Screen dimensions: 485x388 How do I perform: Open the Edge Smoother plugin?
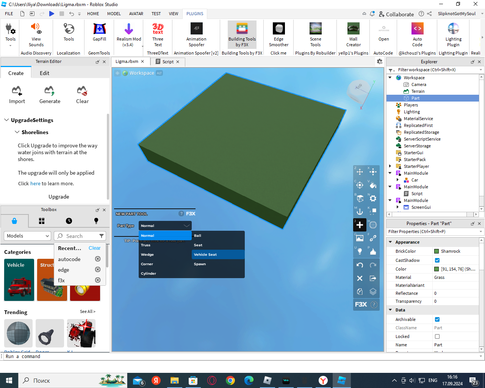coord(278,35)
